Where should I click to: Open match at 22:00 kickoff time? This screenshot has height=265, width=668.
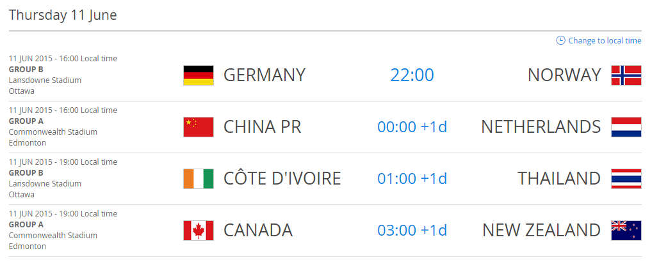click(x=412, y=75)
